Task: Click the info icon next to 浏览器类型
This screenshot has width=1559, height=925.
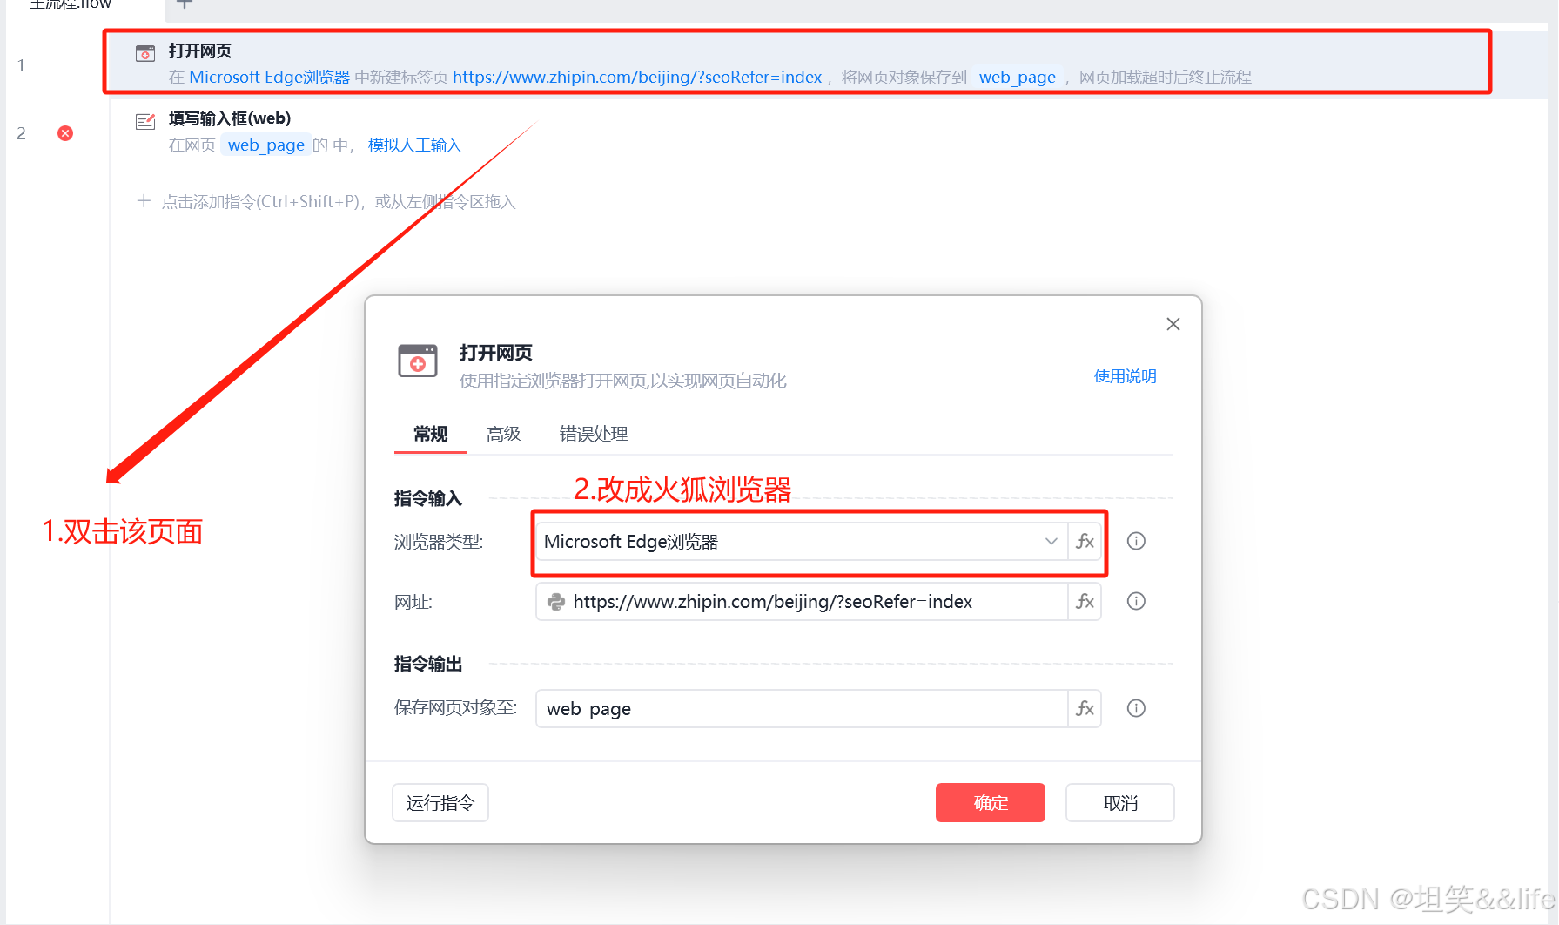Action: pyautogui.click(x=1136, y=541)
